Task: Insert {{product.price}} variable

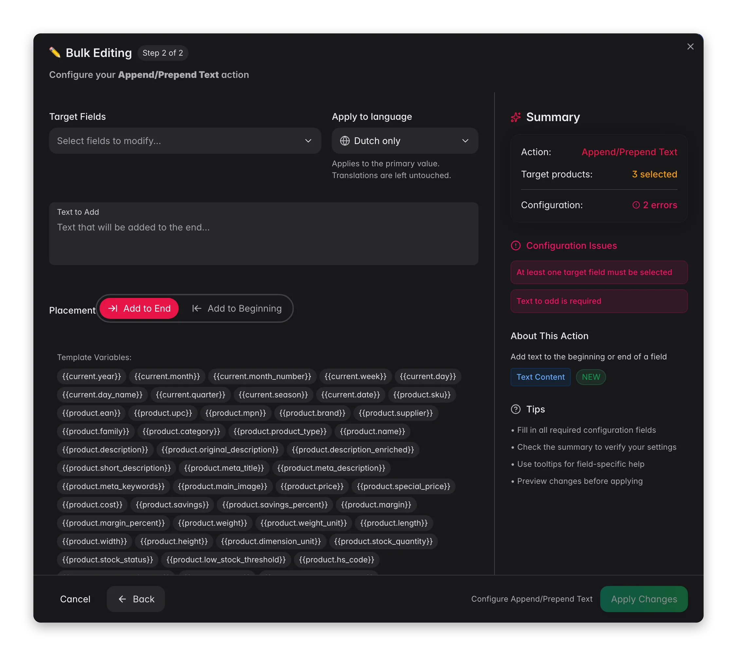Action: [x=312, y=486]
